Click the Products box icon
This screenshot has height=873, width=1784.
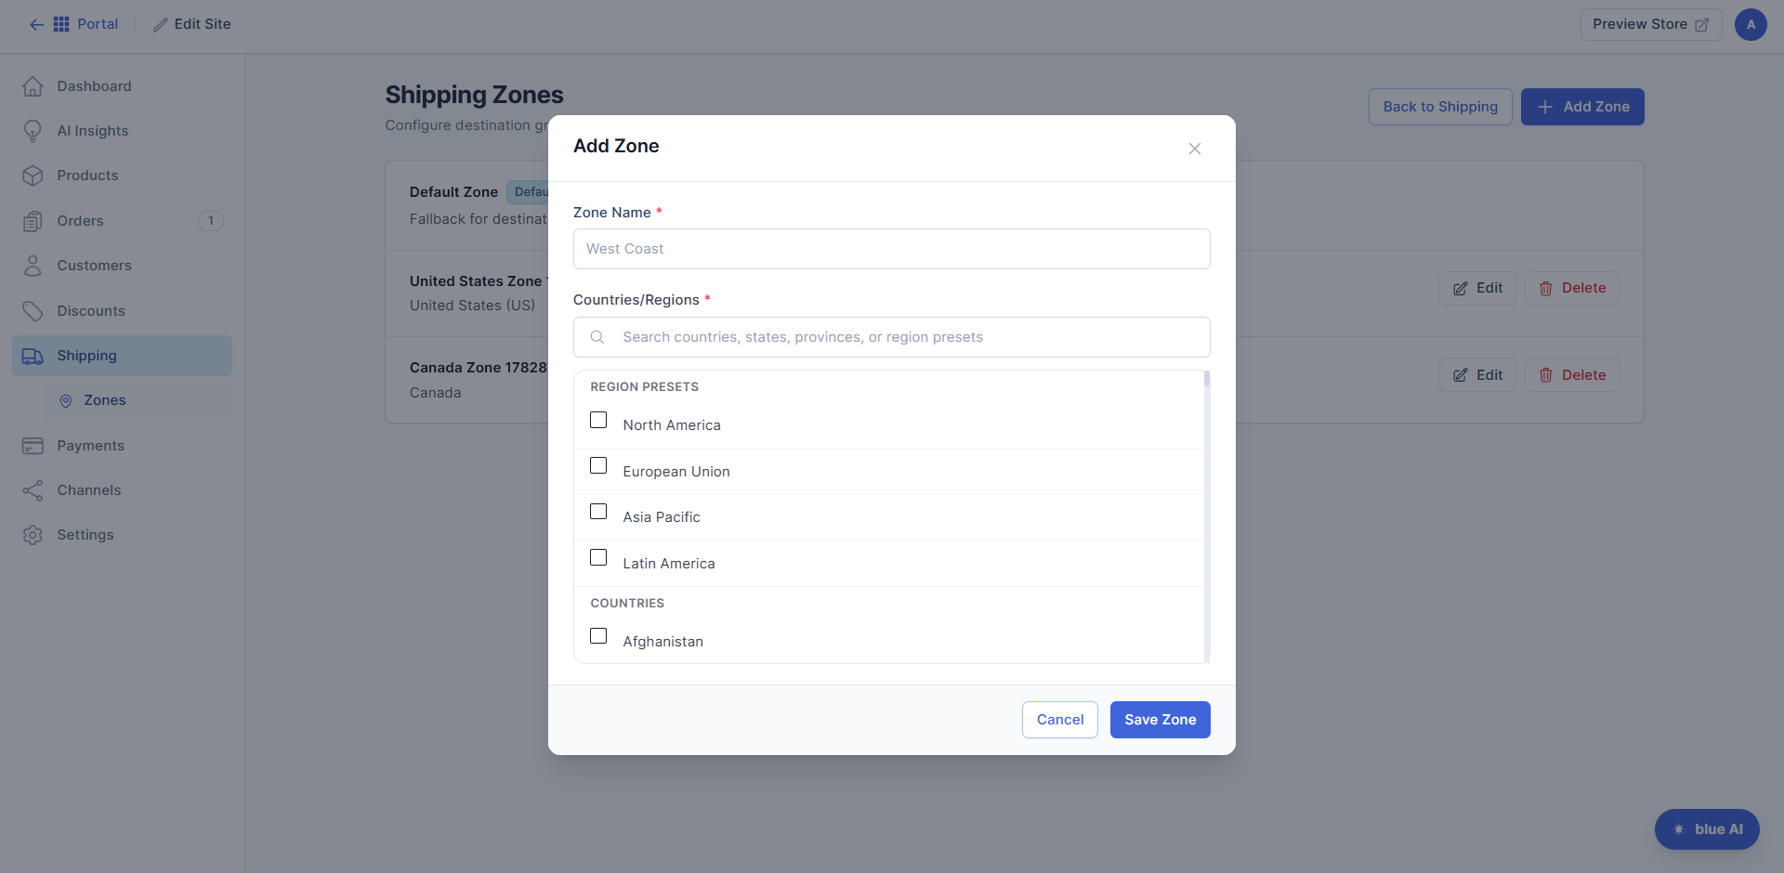tap(33, 176)
